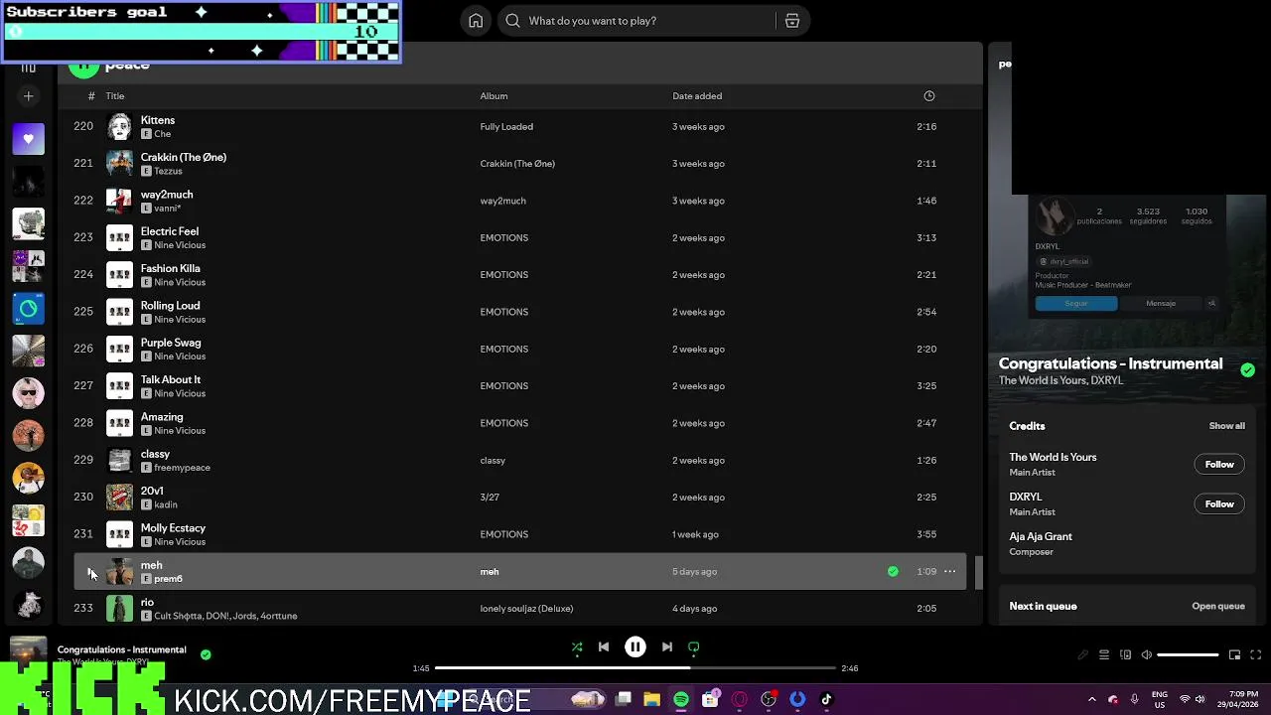Screen dimensions: 1271x715
Task: Click the now playing album art in the player bar
Action: click(28, 651)
